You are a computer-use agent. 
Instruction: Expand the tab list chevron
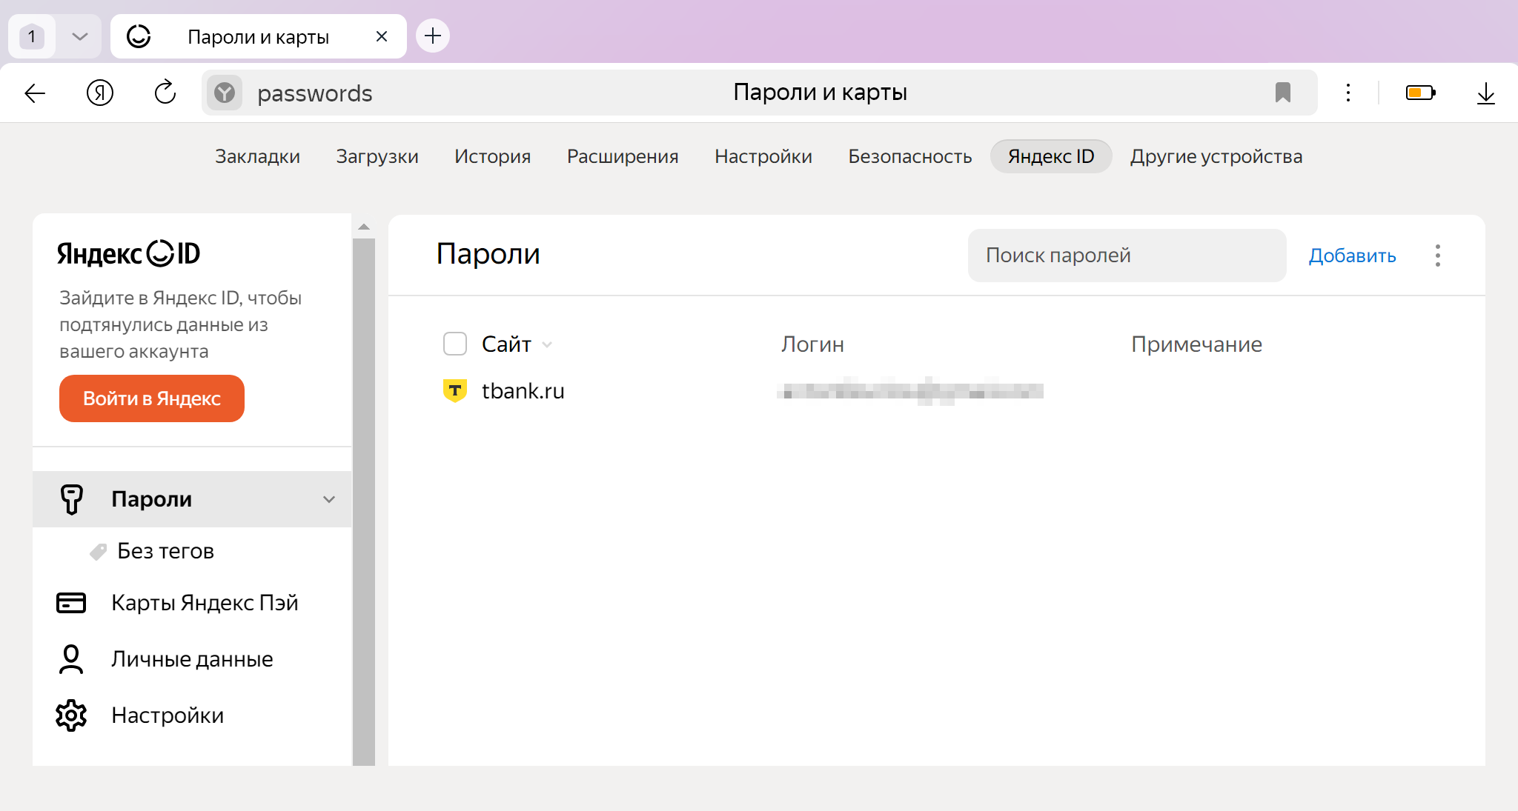coord(80,36)
